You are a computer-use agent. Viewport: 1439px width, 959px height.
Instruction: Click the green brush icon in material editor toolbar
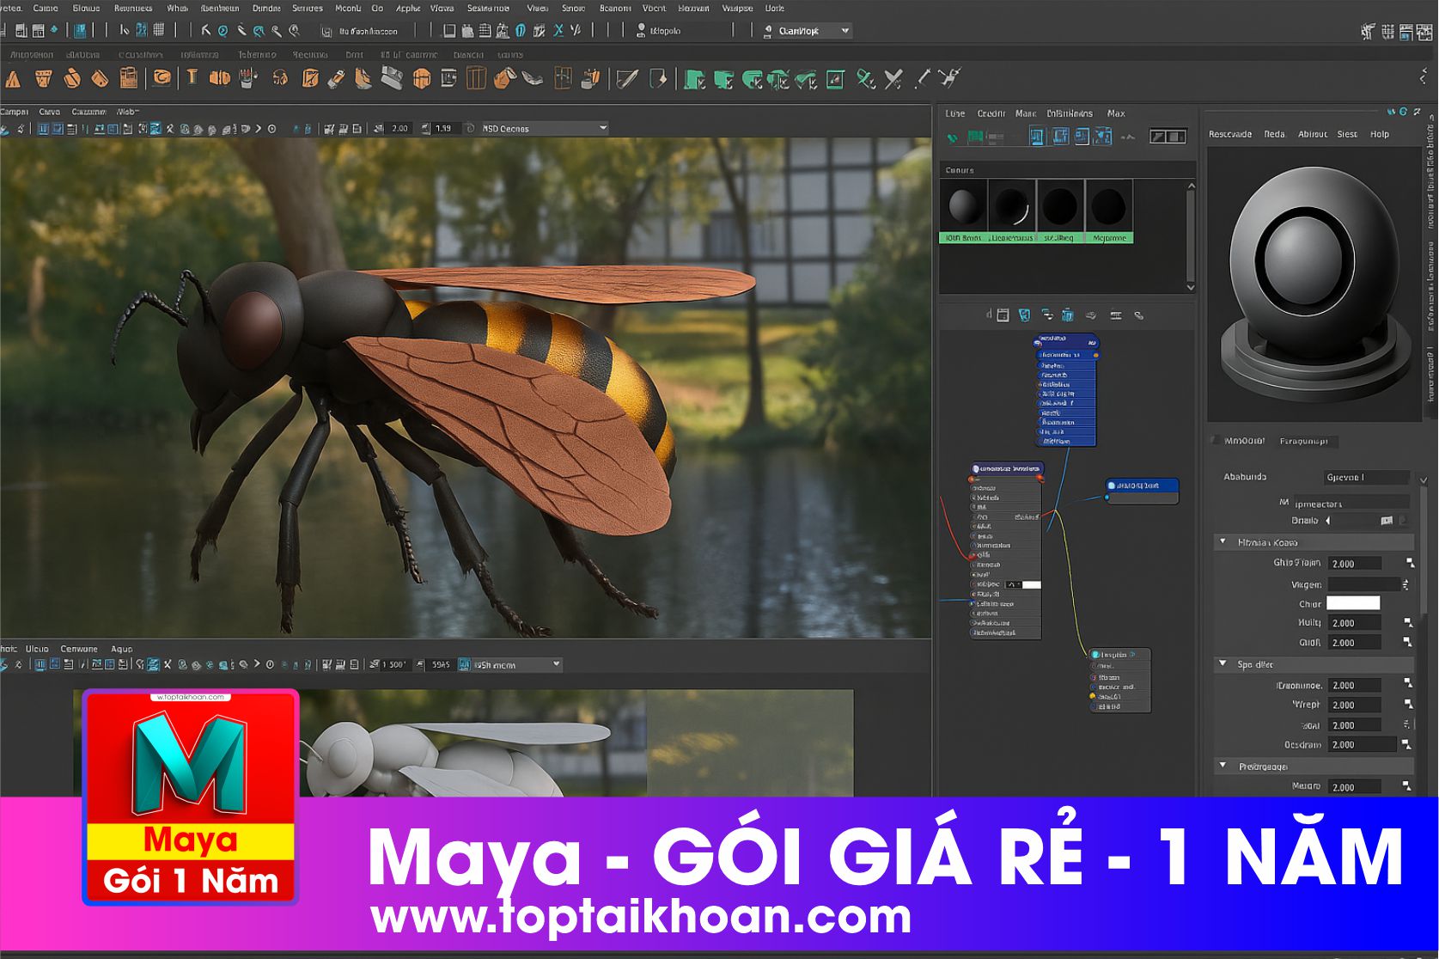(952, 137)
